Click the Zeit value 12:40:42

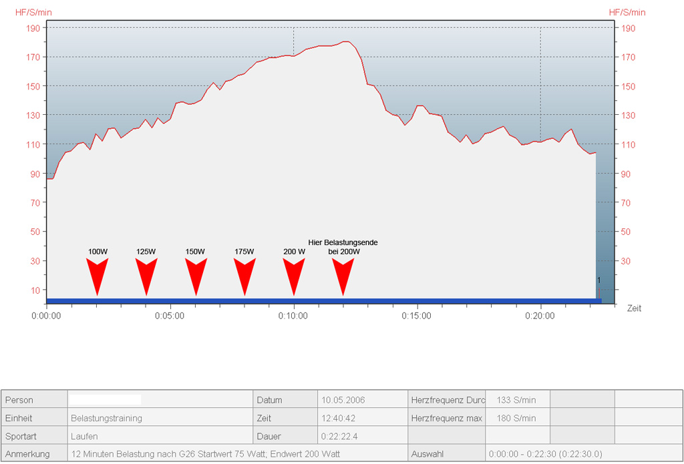click(x=338, y=418)
